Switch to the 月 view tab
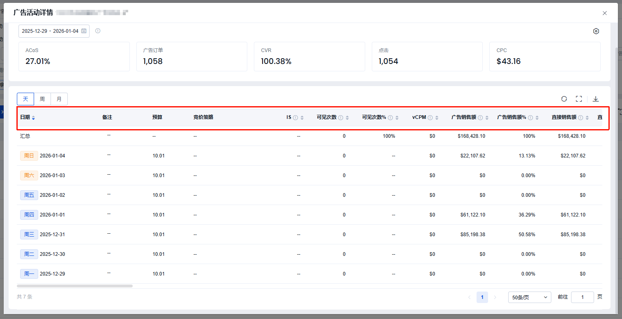Viewport: 622px width, 319px height. coord(59,99)
